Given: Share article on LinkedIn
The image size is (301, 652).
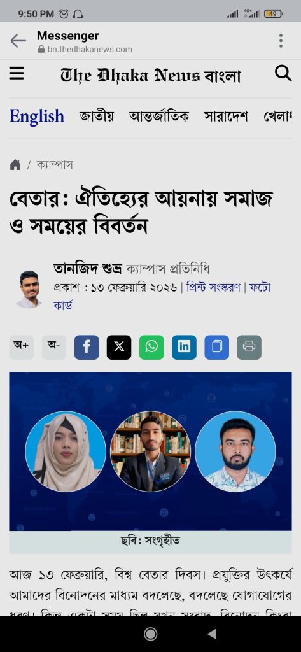Looking at the screenshot, I should pos(184,347).
